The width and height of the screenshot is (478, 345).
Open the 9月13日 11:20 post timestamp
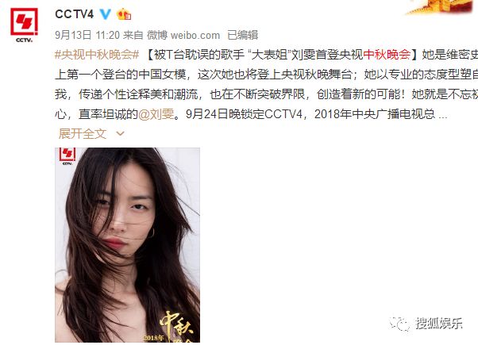coord(87,35)
